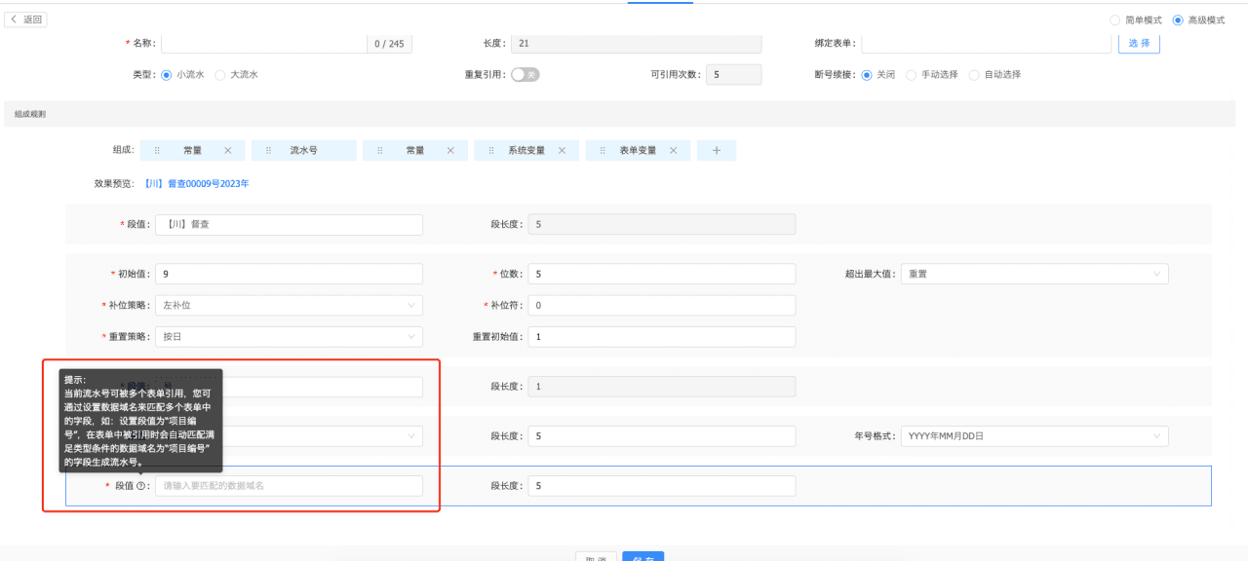Click the 取消 button
The height and width of the screenshot is (561, 1248).
point(596,556)
